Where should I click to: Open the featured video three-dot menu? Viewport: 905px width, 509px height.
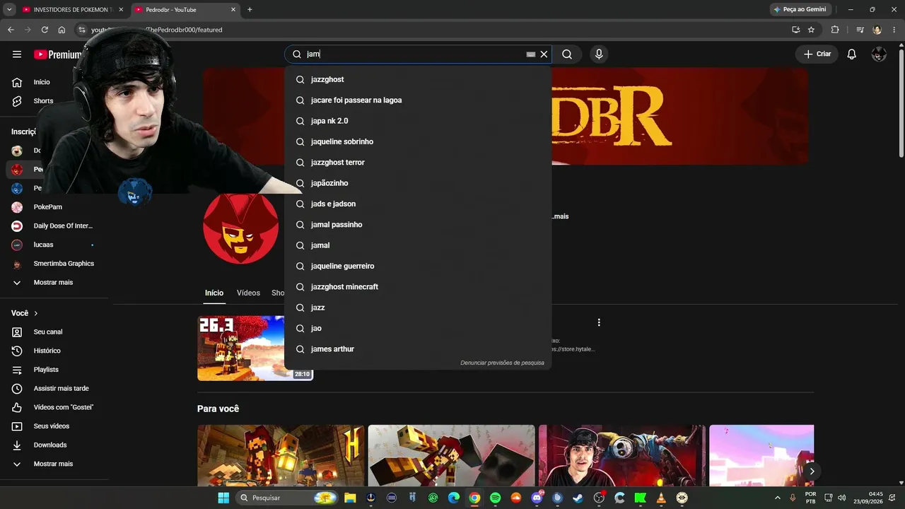pos(599,322)
